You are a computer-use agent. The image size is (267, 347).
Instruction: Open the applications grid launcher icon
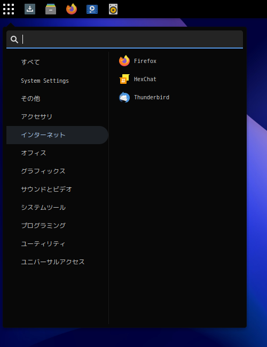9,9
